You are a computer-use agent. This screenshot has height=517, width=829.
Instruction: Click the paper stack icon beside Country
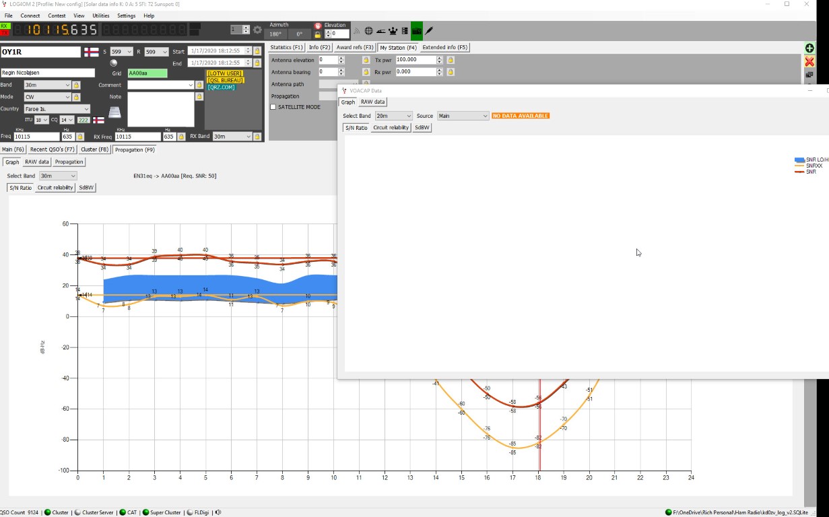[x=115, y=112]
